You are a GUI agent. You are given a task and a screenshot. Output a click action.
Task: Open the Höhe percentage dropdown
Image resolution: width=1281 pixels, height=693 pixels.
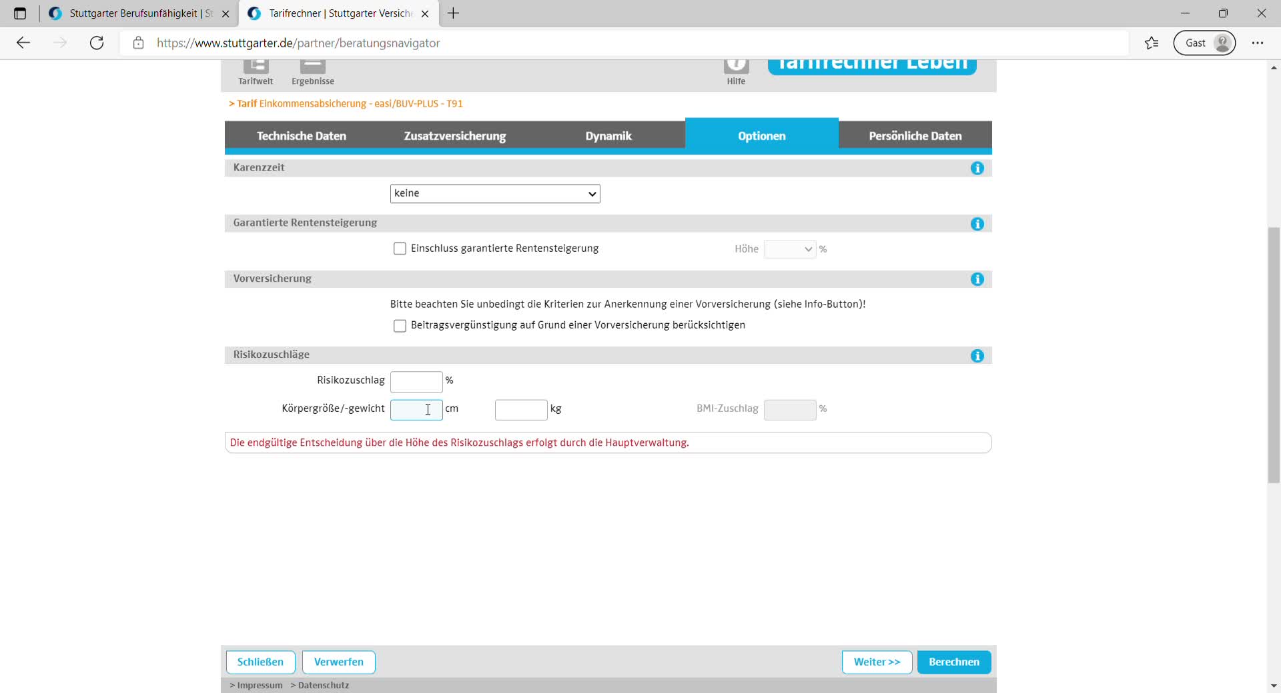[789, 249]
